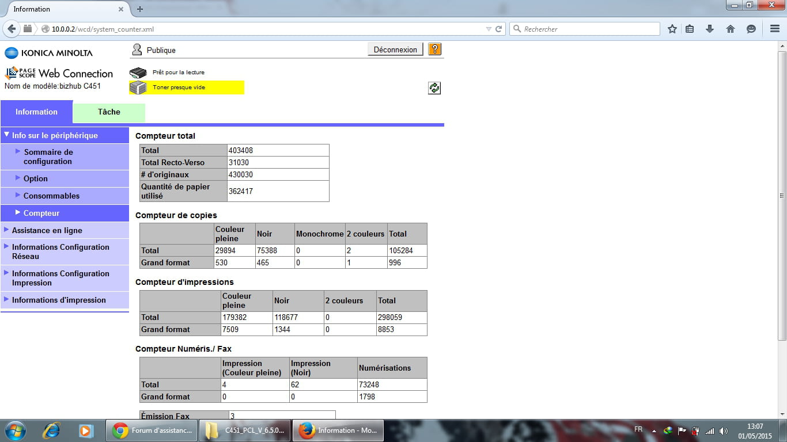Open the Firefox hamburger menu

tap(775, 29)
